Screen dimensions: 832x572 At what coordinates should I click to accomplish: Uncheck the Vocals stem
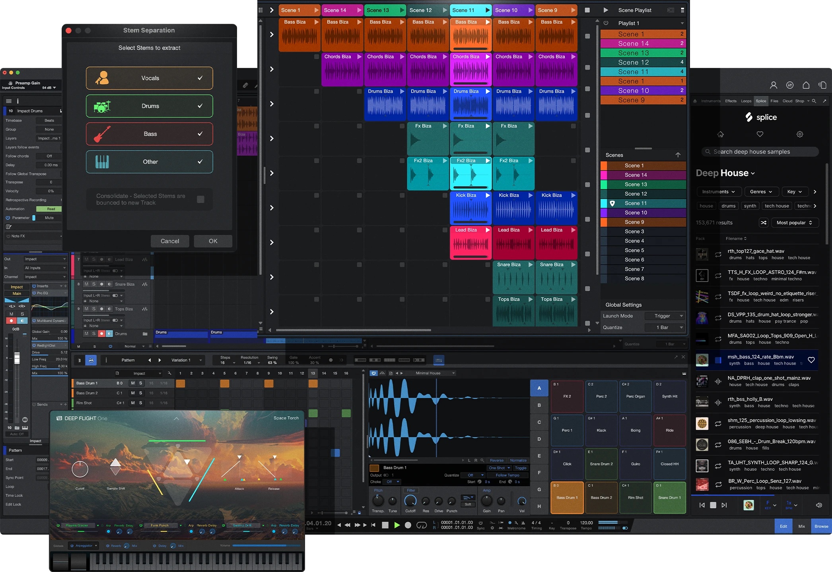pyautogui.click(x=200, y=78)
